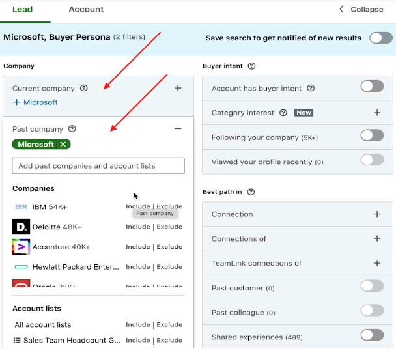Screen dimensions: 396x353
Task: Switch to the Account tab
Action: [86, 10]
